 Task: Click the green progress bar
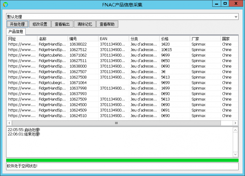[122, 160]
